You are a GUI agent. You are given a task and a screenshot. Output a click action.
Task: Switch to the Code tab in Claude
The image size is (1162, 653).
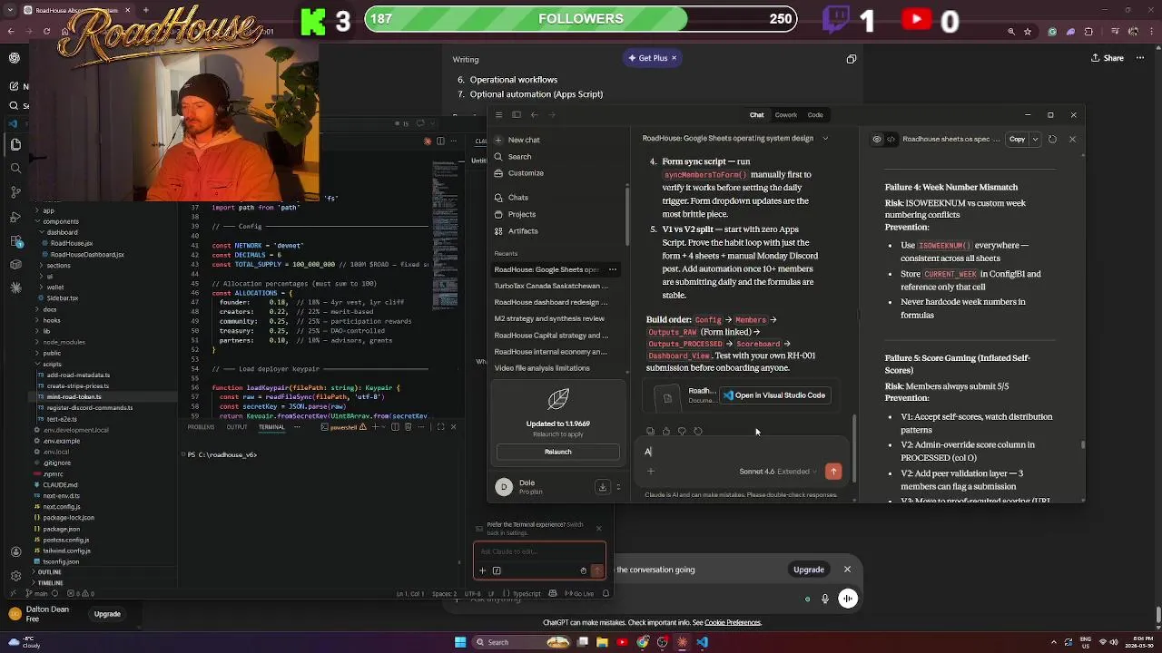[815, 115]
